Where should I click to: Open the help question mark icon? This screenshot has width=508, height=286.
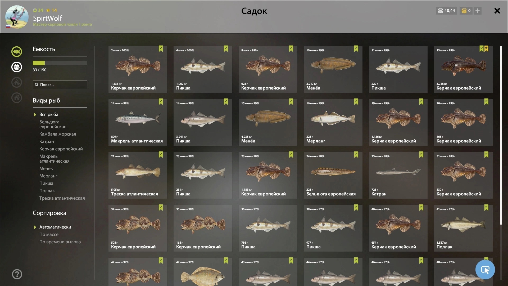click(x=17, y=274)
